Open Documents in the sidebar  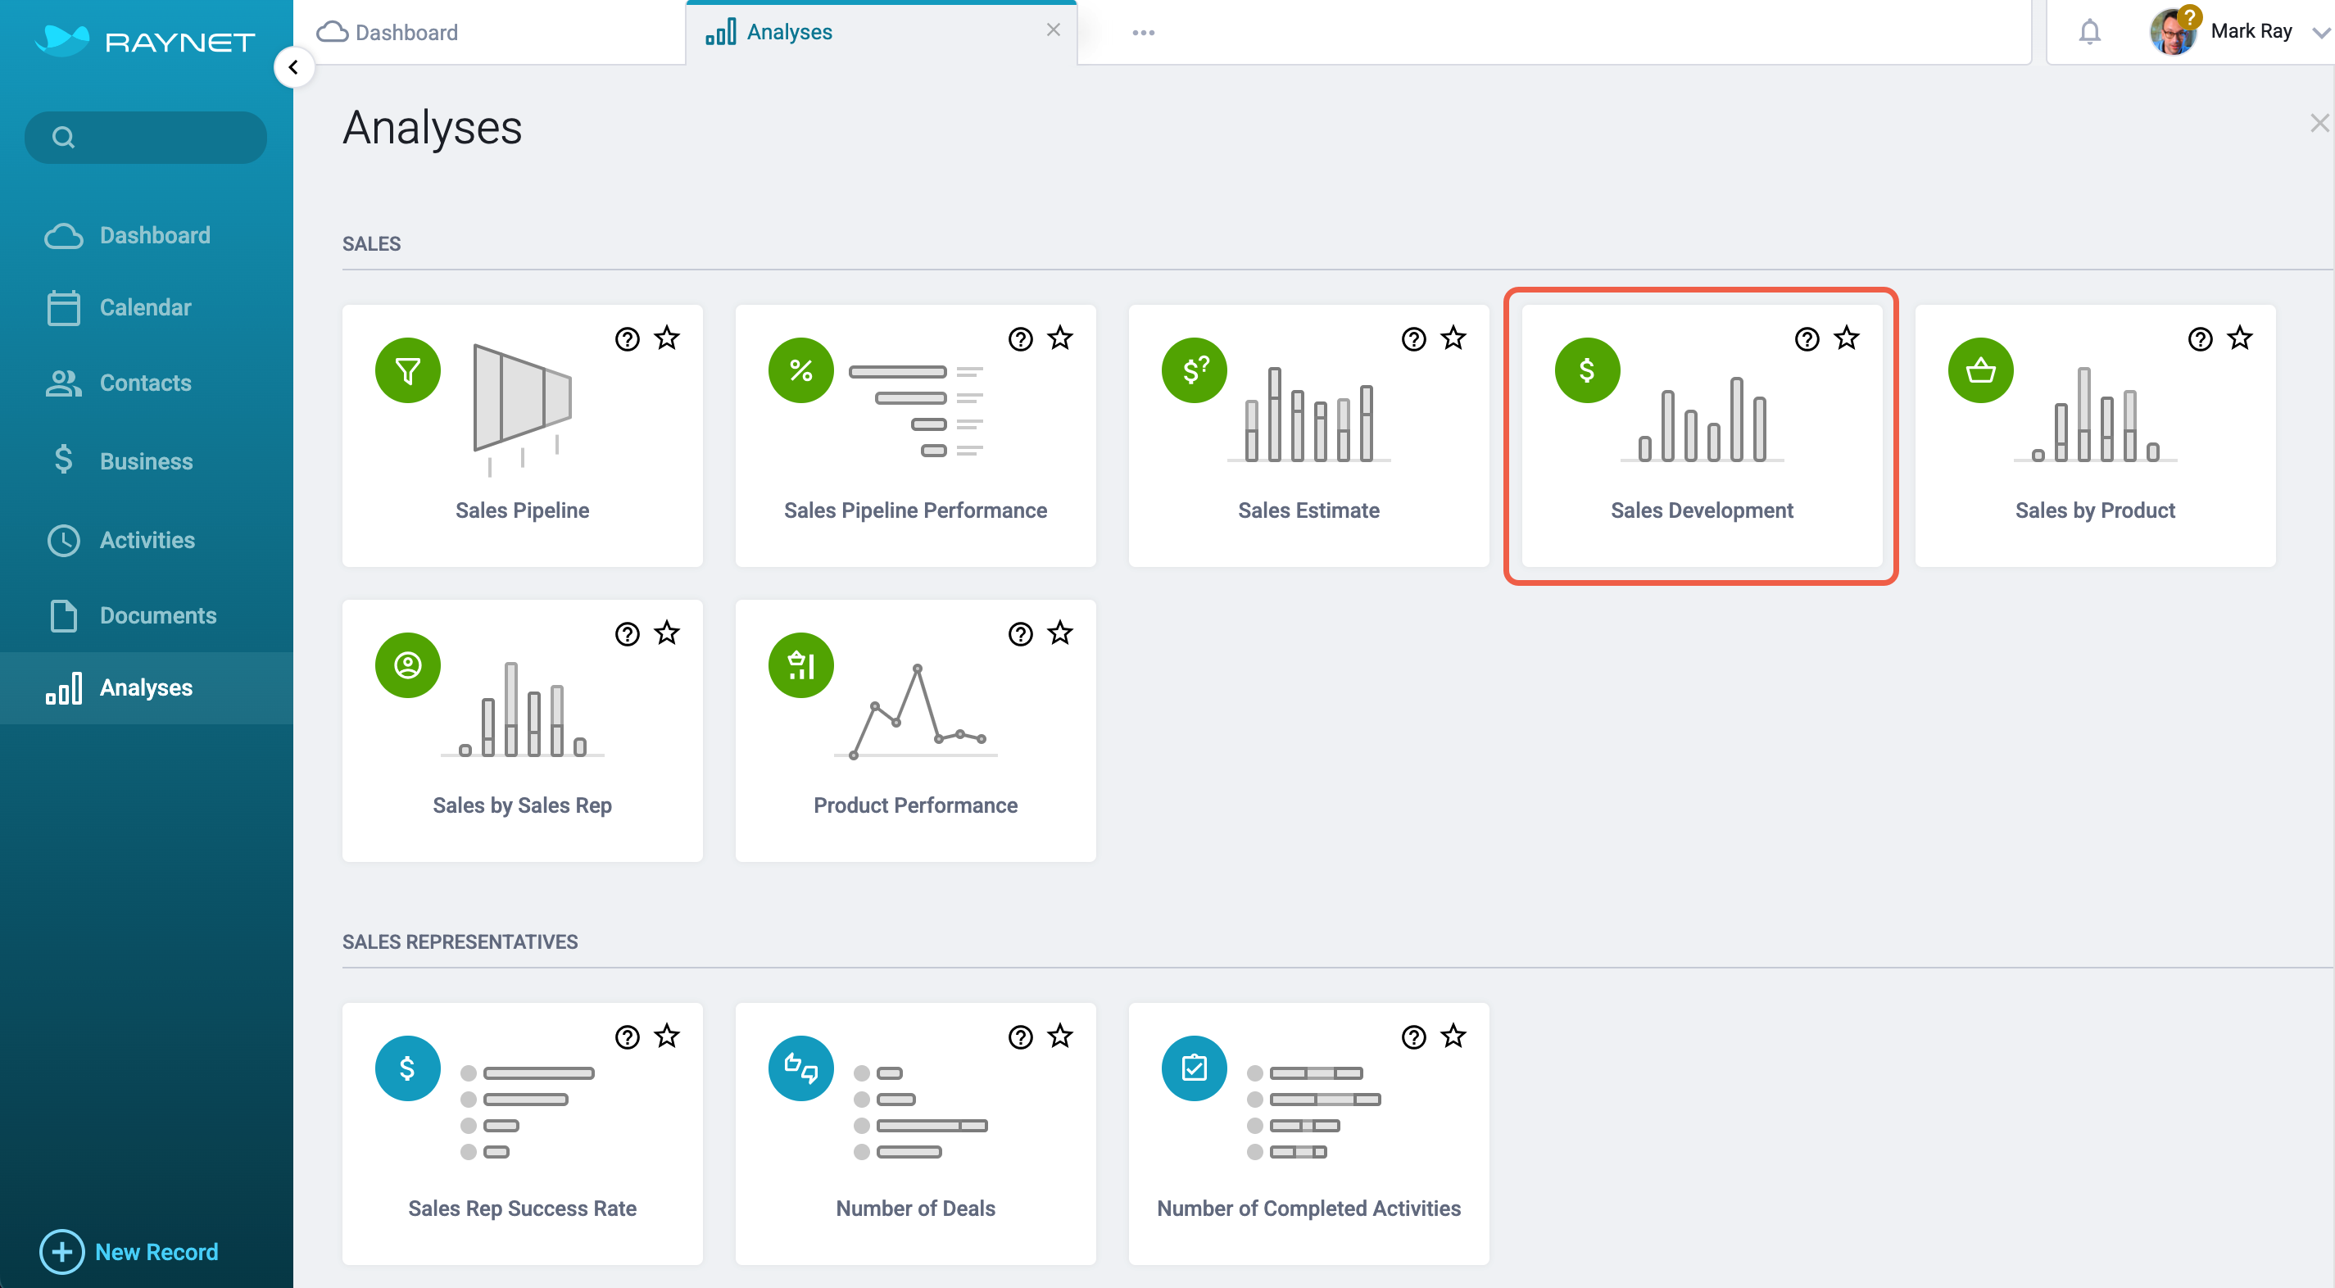pyautogui.click(x=146, y=616)
